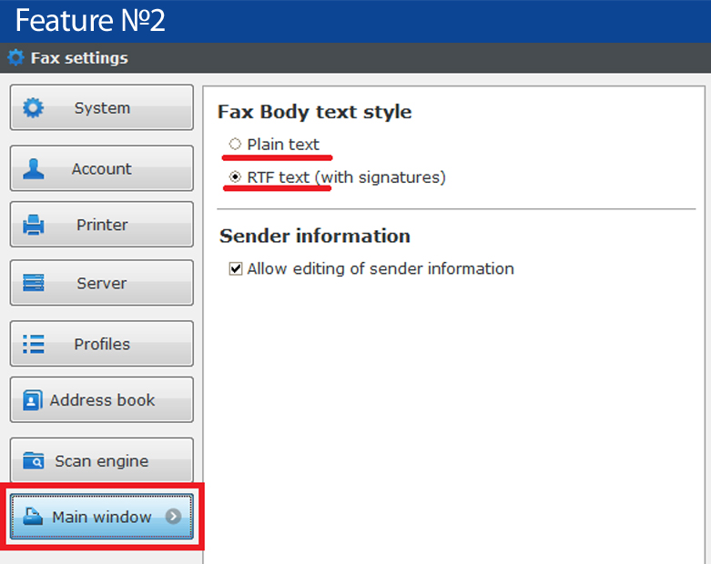Click the blue gear icon on System button

tap(33, 108)
